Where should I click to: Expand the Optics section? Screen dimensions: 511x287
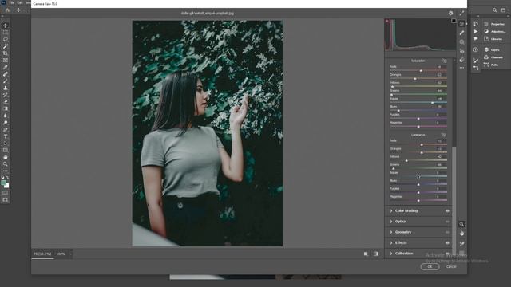point(400,222)
